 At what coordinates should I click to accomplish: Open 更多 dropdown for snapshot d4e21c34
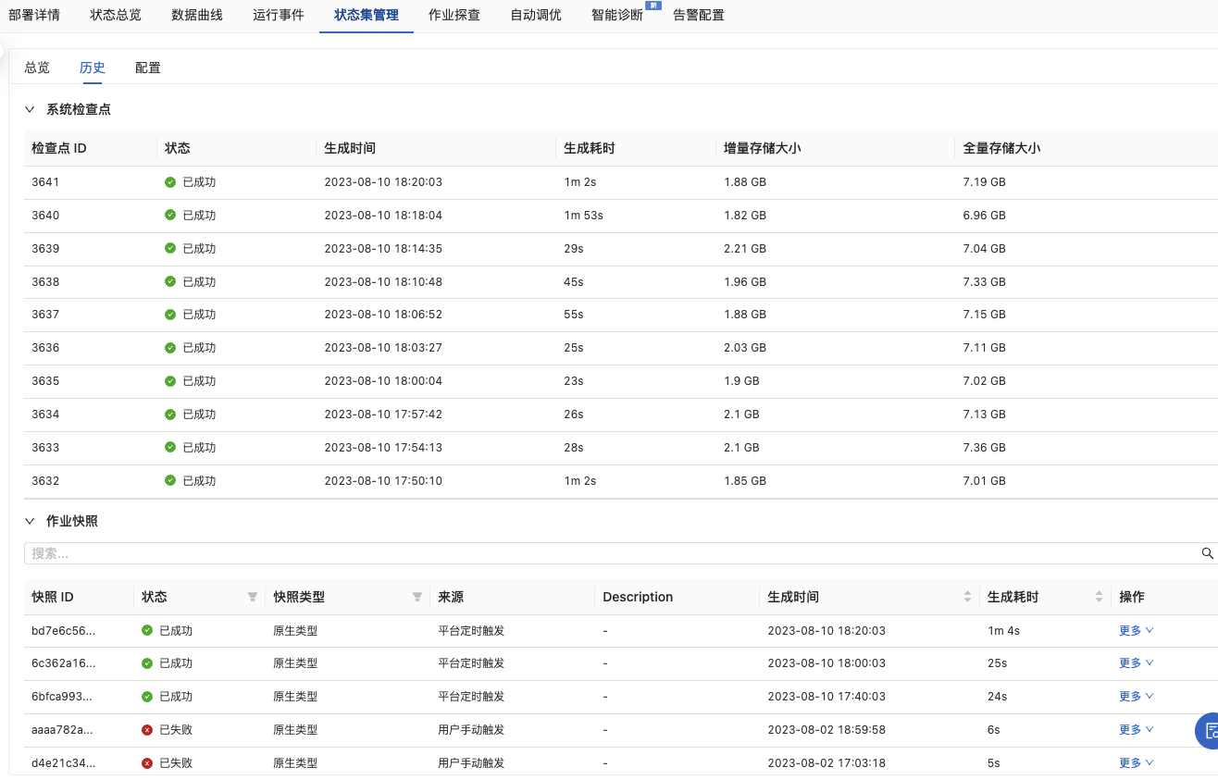point(1137,763)
